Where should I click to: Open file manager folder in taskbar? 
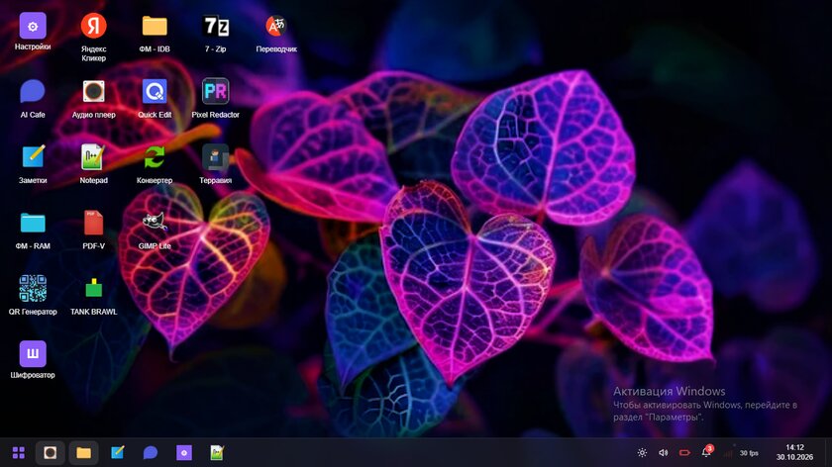83,453
